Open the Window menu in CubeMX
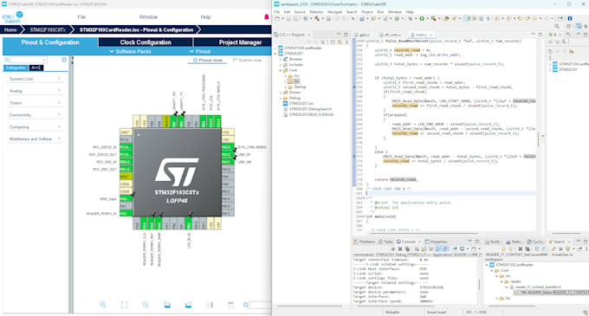 [148, 17]
